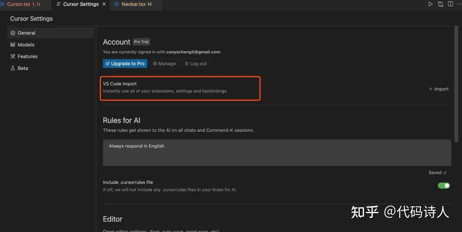Click the React icon on Navbar.tsx tab

pyautogui.click(x=116, y=4)
